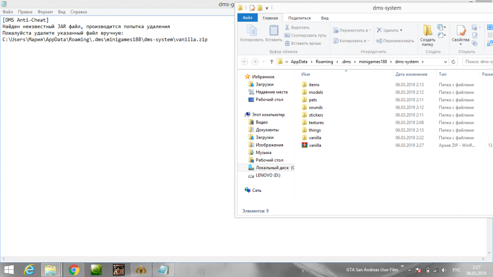Screen dimensions: 493x277
Task: Click the Up arrow navigation button
Action: click(x=271, y=62)
